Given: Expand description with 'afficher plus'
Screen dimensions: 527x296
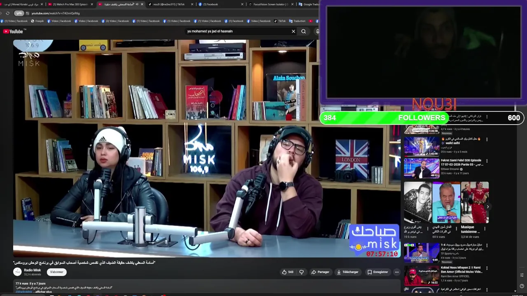Looking at the screenshot, I should [44, 292].
